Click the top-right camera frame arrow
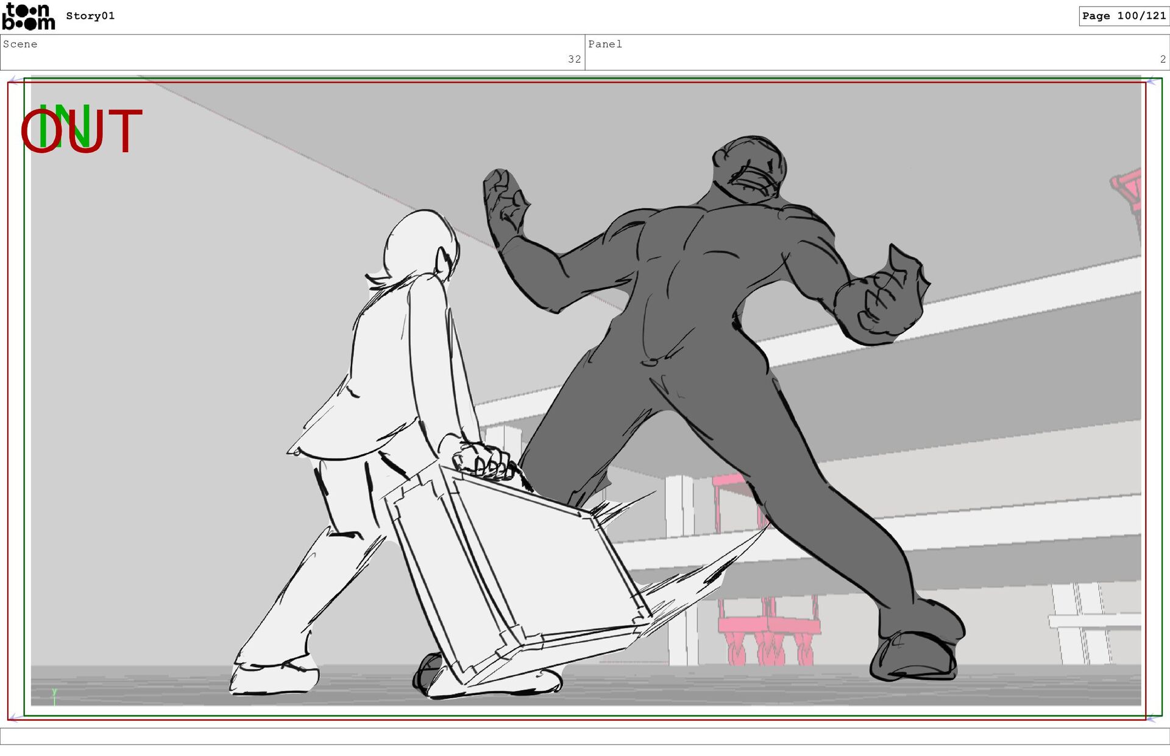Image resolution: width=1170 pixels, height=756 pixels. pos(1152,80)
